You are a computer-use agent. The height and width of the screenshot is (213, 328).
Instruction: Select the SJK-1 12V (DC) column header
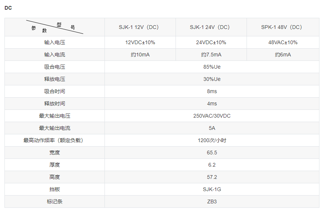140,27
